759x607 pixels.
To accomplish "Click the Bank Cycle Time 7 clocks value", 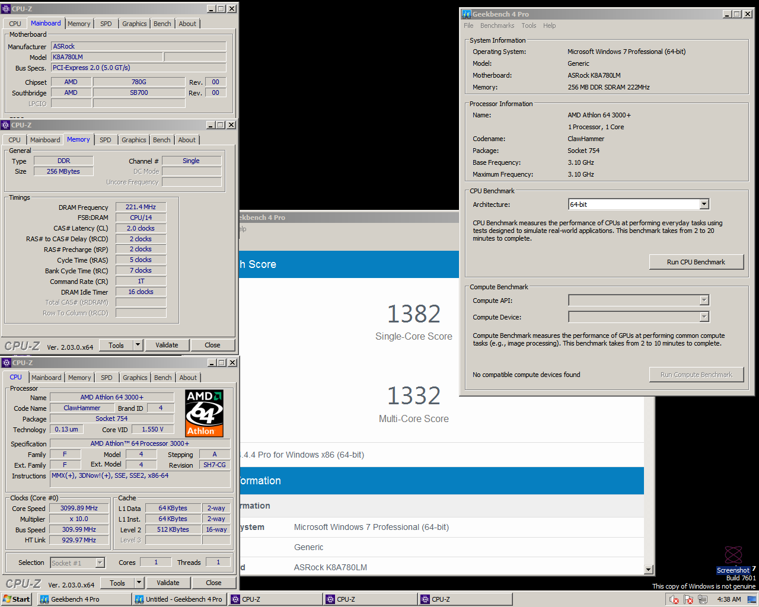I will point(141,270).
